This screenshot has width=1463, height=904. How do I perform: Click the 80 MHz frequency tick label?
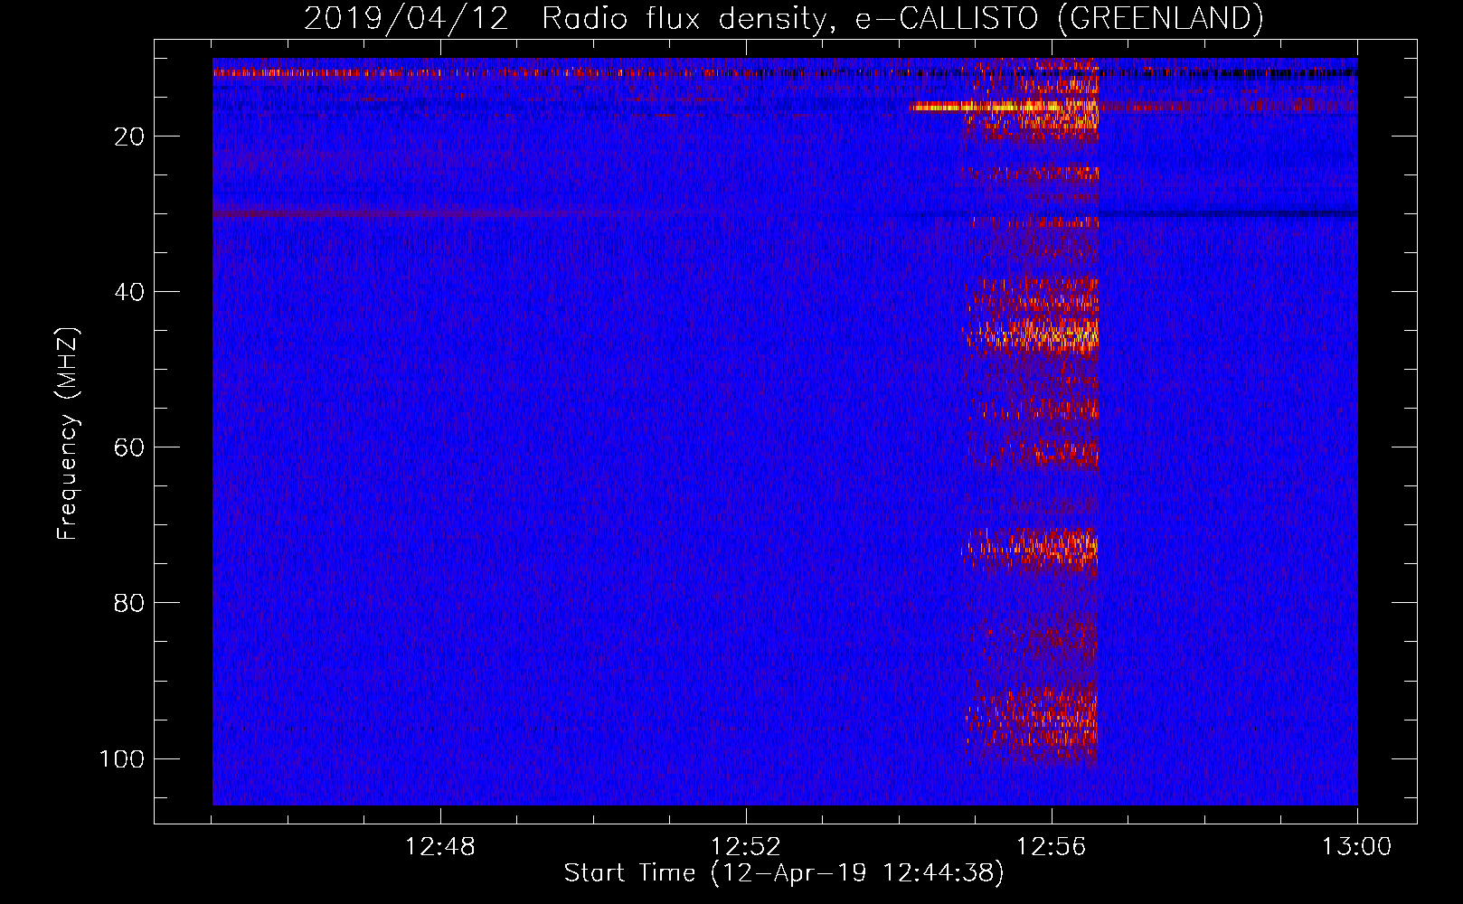pyautogui.click(x=129, y=603)
